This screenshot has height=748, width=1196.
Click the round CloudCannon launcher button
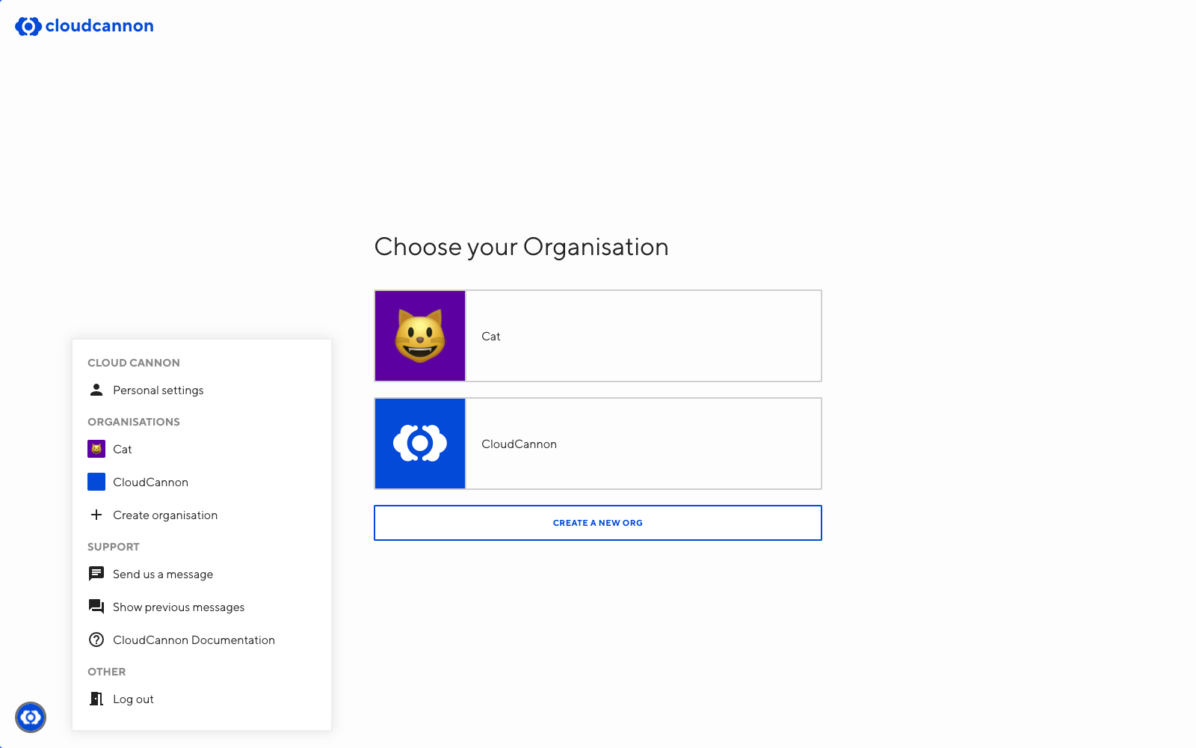[x=31, y=717]
